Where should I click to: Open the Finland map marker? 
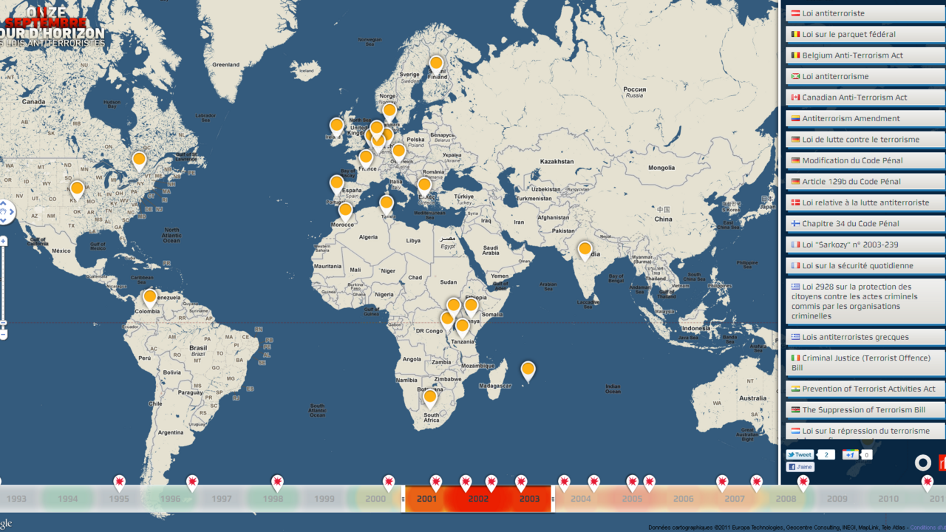pyautogui.click(x=437, y=64)
